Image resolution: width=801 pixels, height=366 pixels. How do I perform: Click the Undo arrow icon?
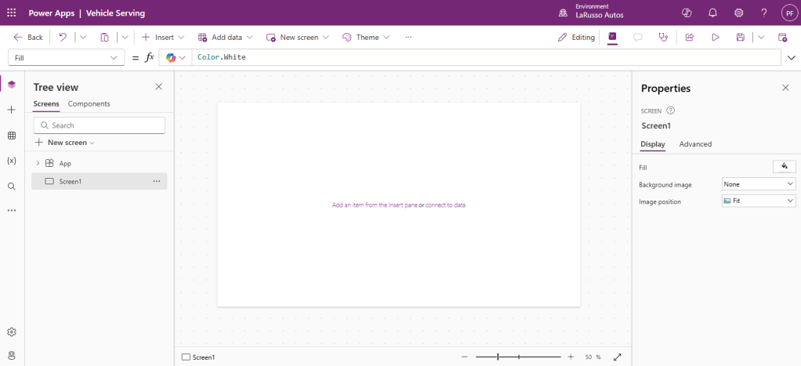click(63, 37)
